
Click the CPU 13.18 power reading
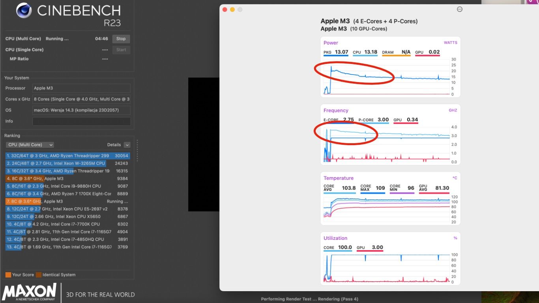pos(365,52)
